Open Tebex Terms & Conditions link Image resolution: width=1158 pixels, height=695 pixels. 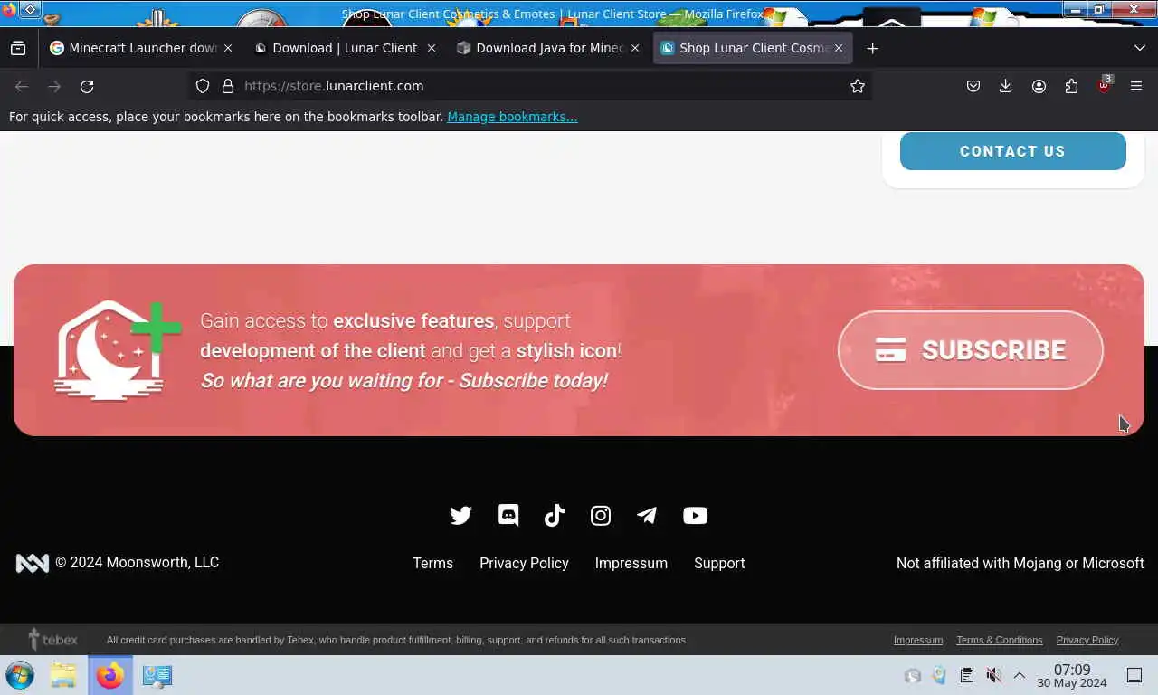click(x=1000, y=640)
